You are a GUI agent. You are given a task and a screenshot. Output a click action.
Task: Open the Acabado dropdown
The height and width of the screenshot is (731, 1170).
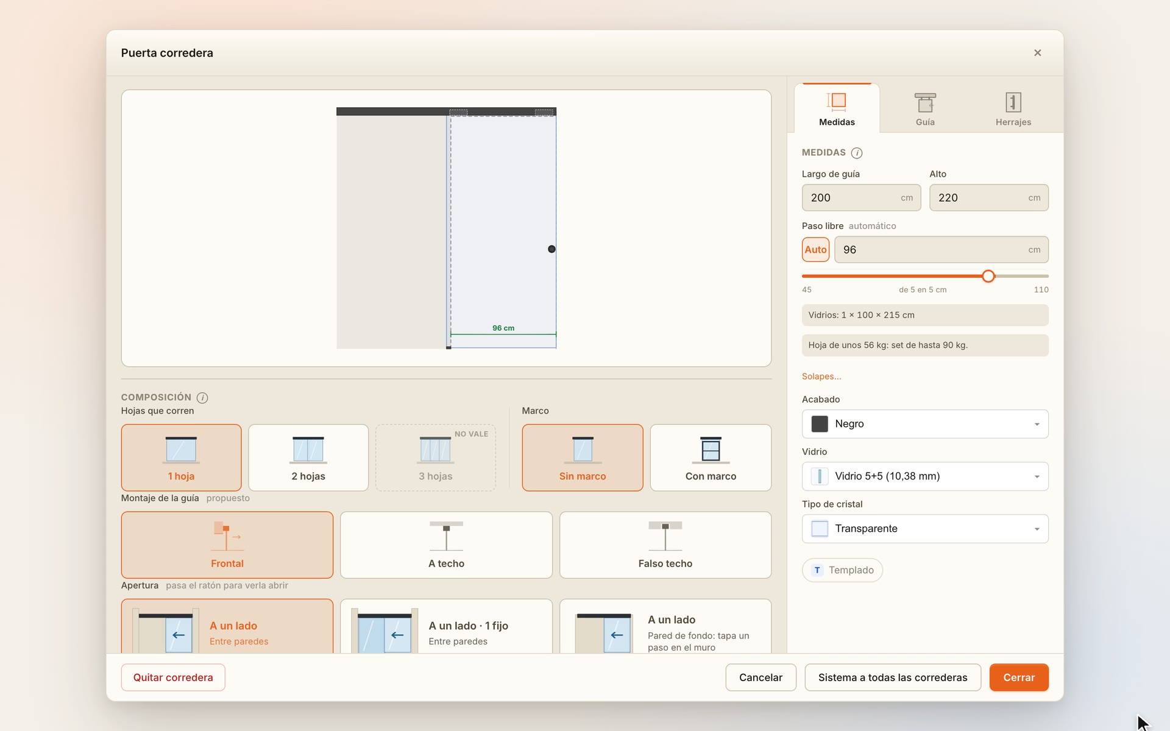(925, 424)
